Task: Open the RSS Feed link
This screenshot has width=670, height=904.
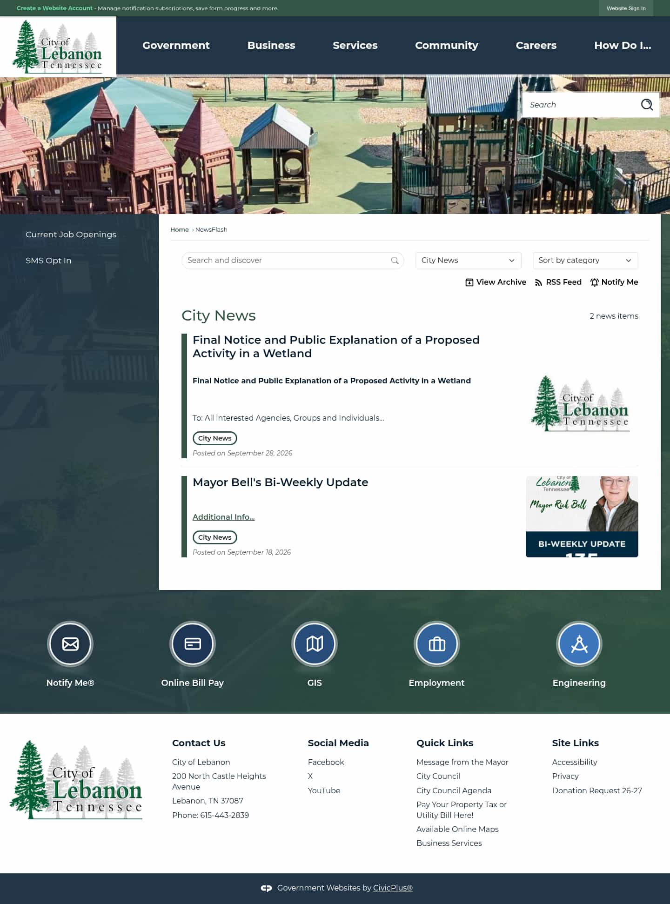Action: pyautogui.click(x=558, y=282)
